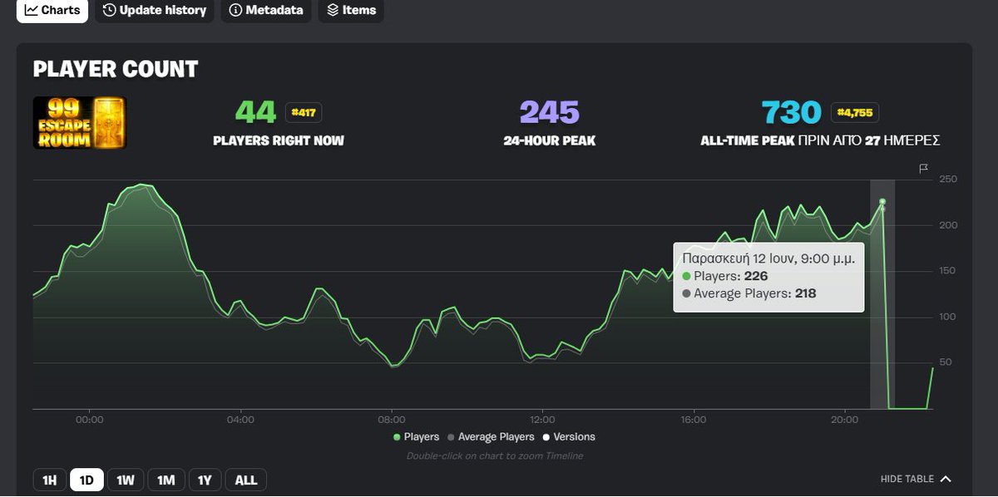
Task: Click the PLAYER COUNT heading
Action: [x=116, y=69]
